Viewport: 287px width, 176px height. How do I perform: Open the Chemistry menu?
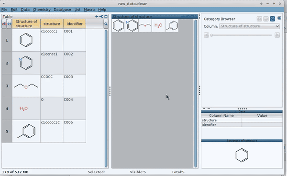[42, 10]
